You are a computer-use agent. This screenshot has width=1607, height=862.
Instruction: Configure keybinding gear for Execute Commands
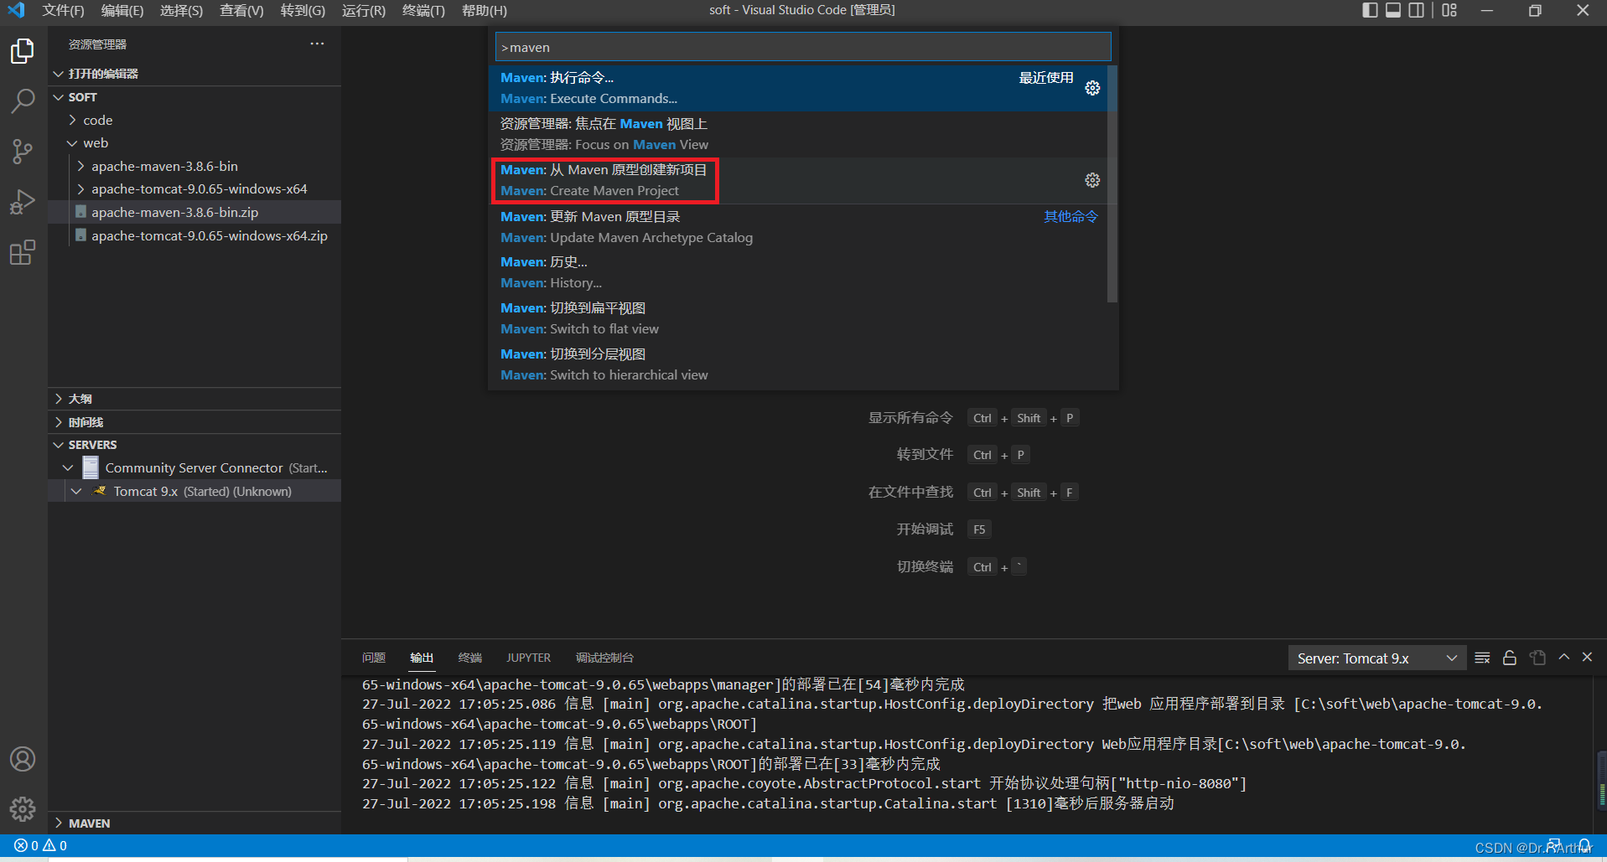point(1092,88)
